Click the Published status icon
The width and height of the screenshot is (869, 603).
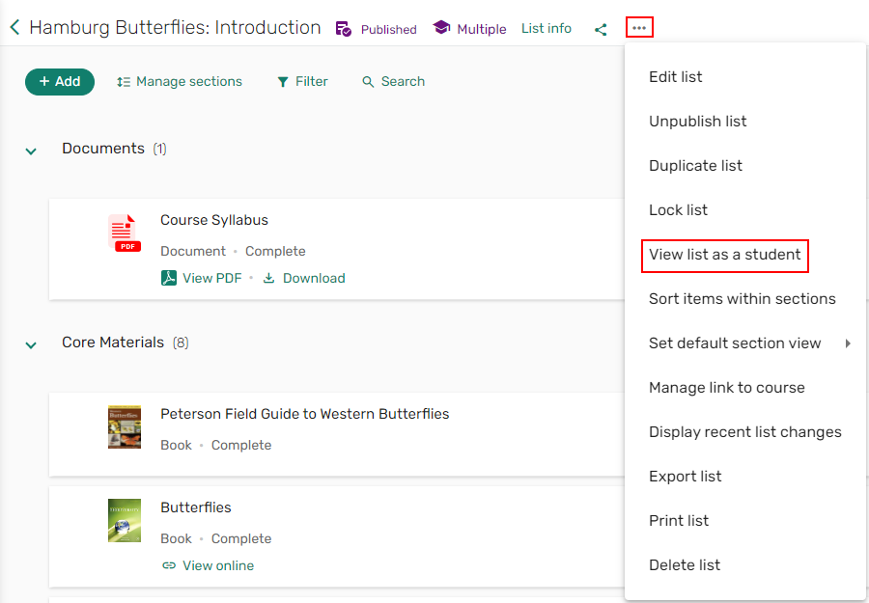(x=344, y=29)
